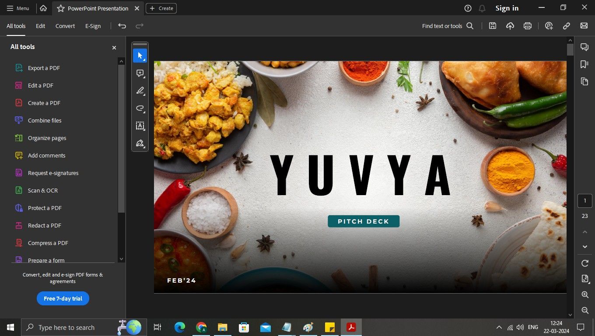Click the Free 7-day trial button
The width and height of the screenshot is (595, 336).
click(x=63, y=298)
